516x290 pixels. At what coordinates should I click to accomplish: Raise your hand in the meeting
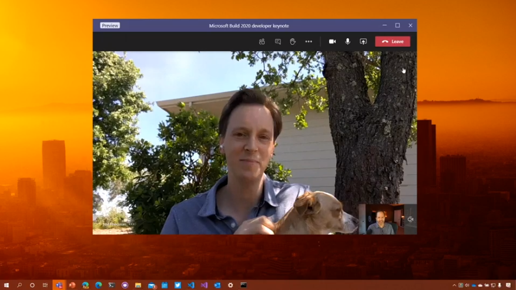(293, 42)
